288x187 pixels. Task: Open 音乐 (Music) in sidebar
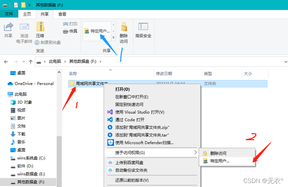[x=18, y=142]
